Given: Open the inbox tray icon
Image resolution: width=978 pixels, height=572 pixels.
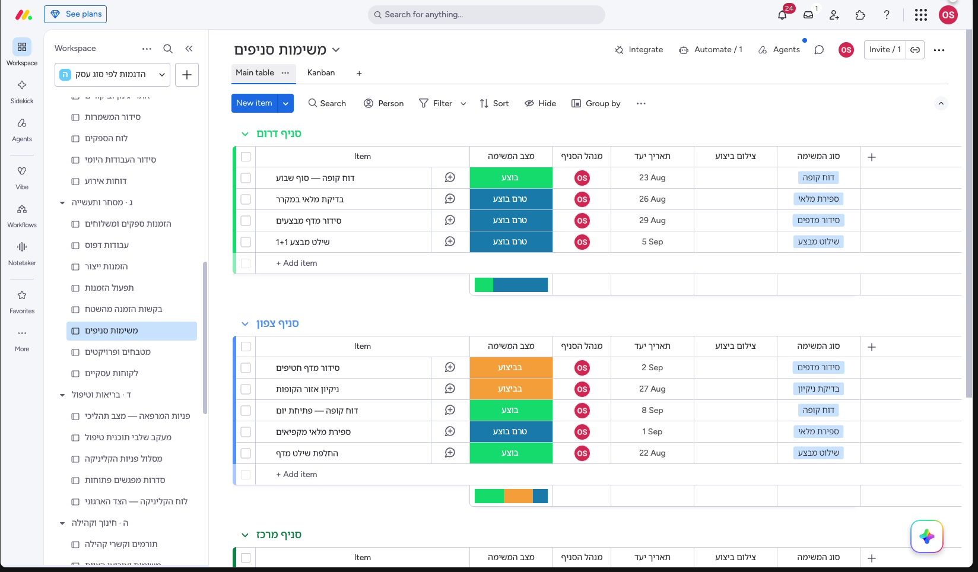Looking at the screenshot, I should (x=808, y=15).
